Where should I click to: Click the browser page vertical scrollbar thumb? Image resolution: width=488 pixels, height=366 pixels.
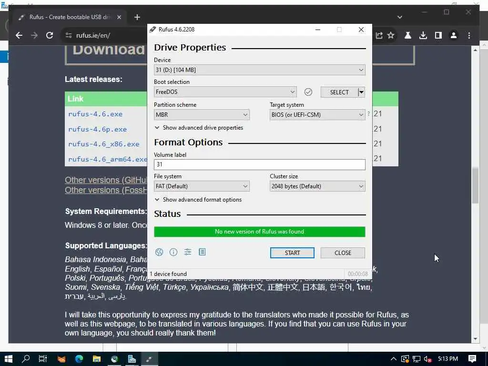tap(475, 185)
